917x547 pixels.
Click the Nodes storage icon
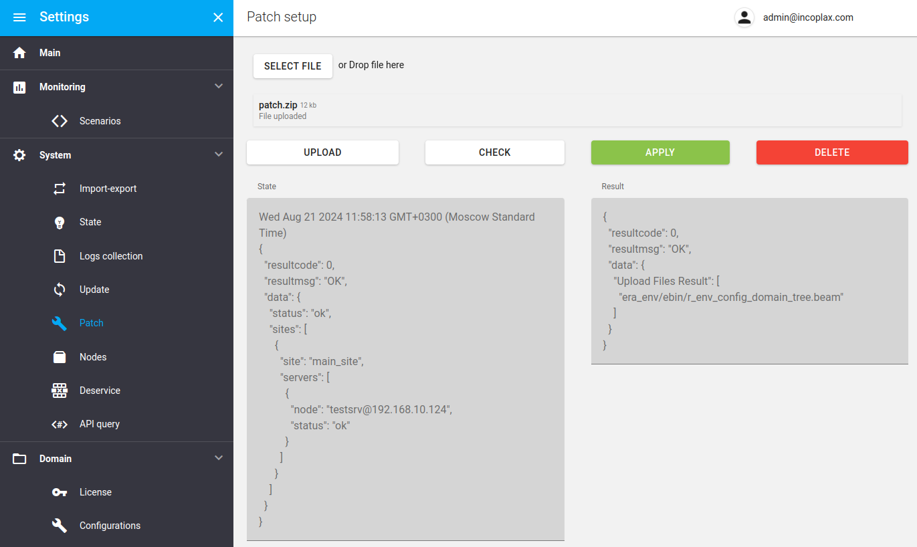pyautogui.click(x=60, y=357)
